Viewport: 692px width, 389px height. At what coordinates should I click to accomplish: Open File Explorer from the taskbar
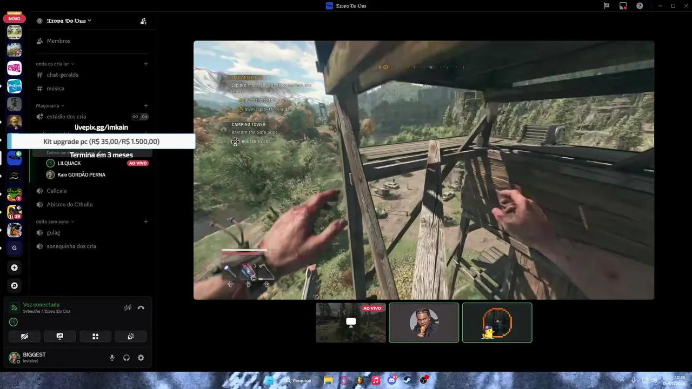pyautogui.click(x=328, y=380)
